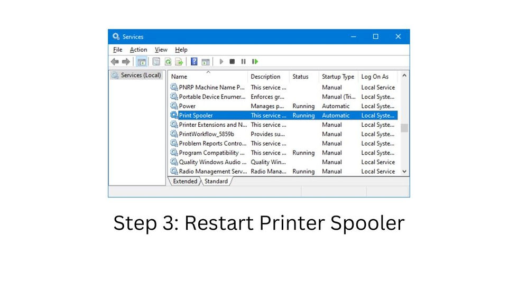Open Properties from the toolbar icon

[156, 62]
